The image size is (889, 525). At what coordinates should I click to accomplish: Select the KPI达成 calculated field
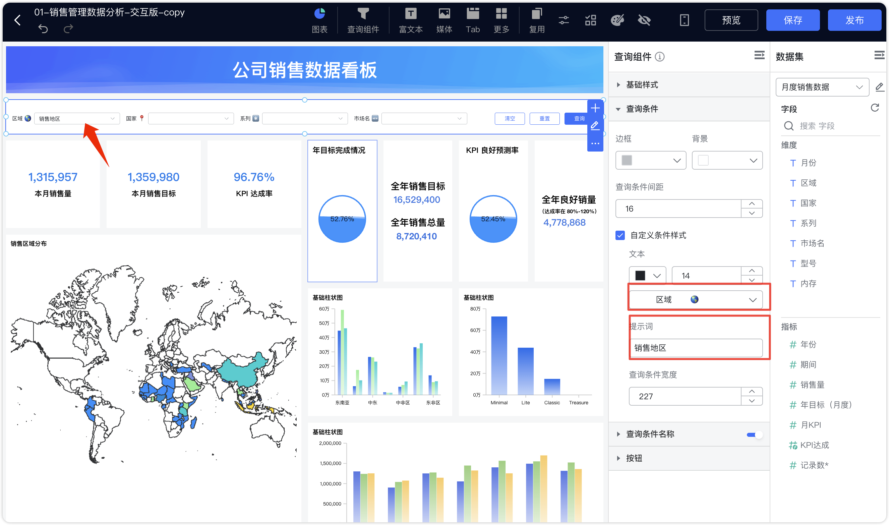click(814, 445)
